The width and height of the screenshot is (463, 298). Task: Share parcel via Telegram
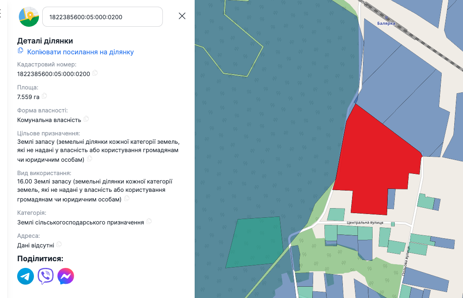pos(26,276)
